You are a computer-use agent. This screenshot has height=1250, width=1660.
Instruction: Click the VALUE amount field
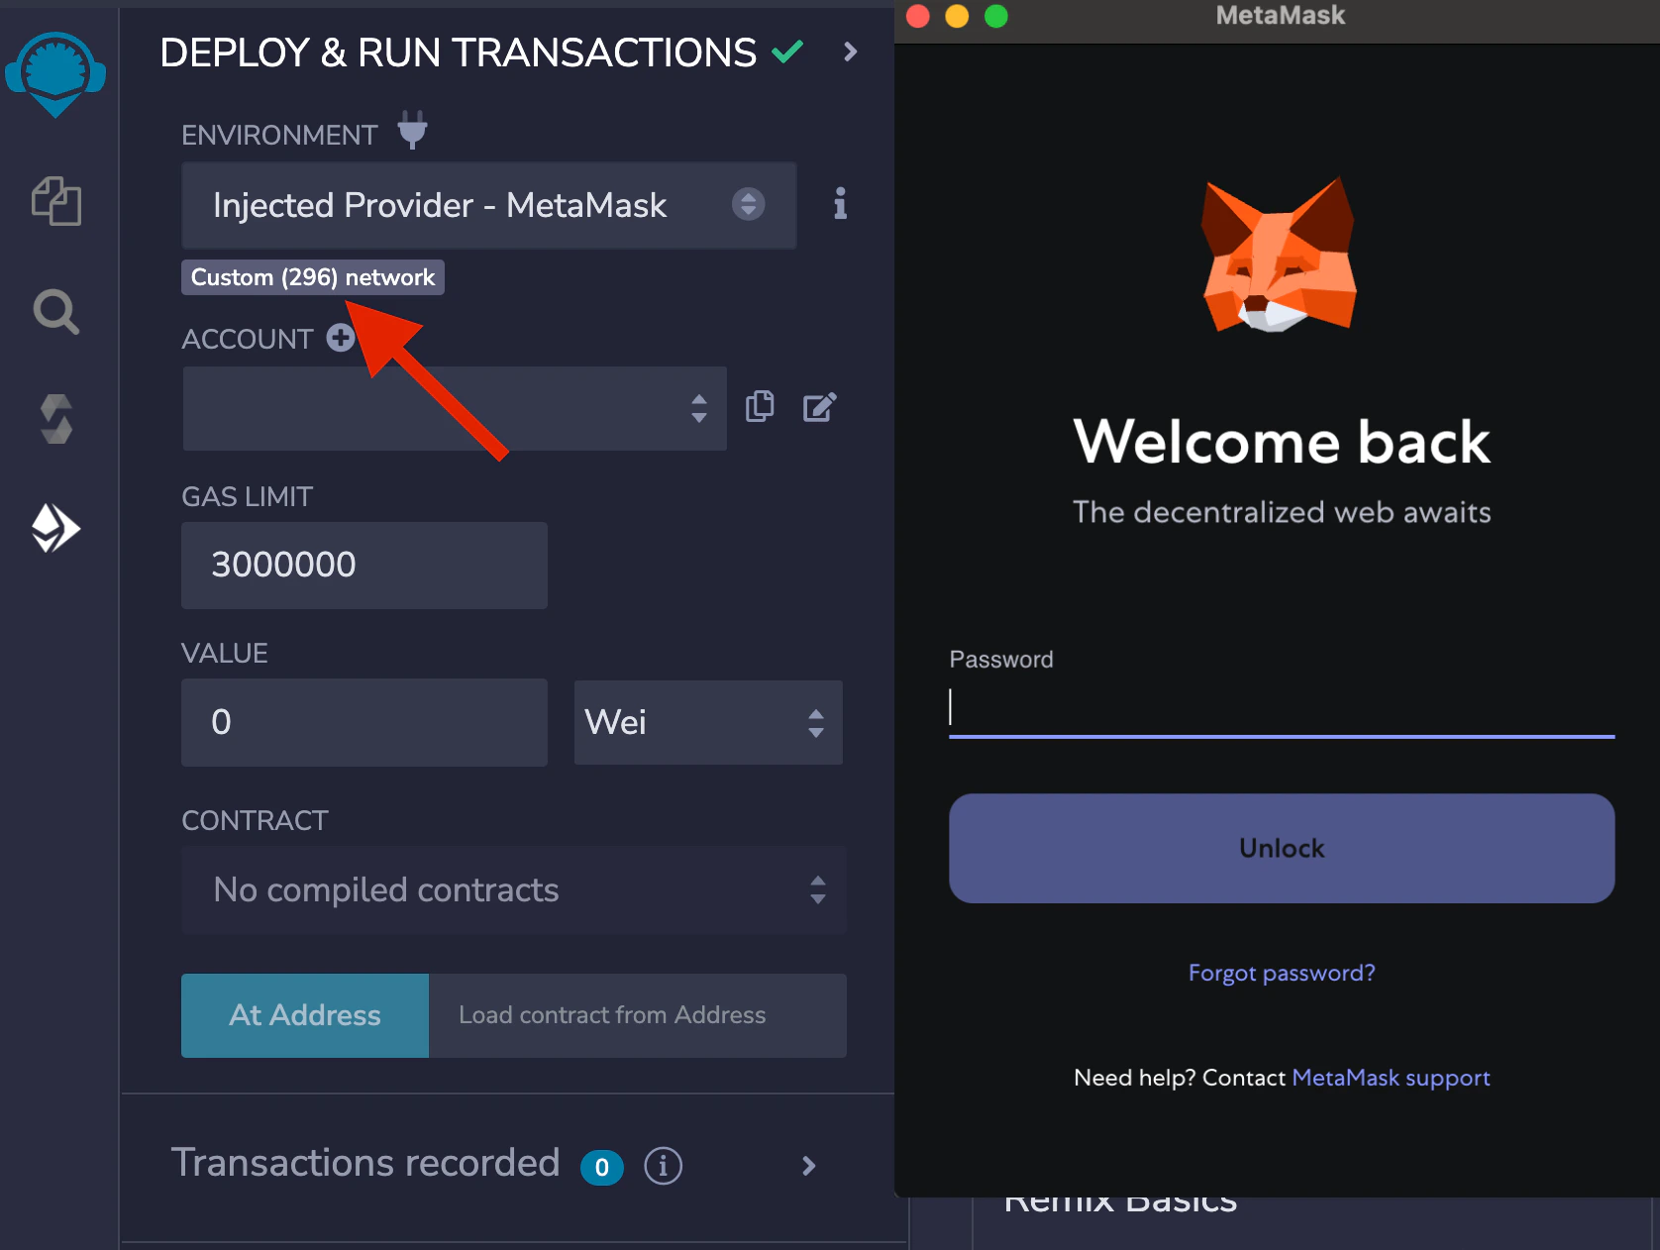pos(364,722)
